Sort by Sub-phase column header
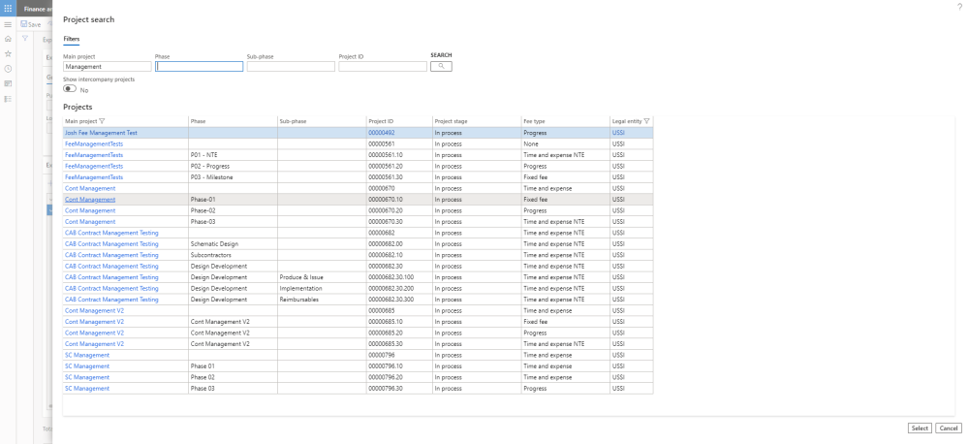The height and width of the screenshot is (444, 969). [x=293, y=121]
